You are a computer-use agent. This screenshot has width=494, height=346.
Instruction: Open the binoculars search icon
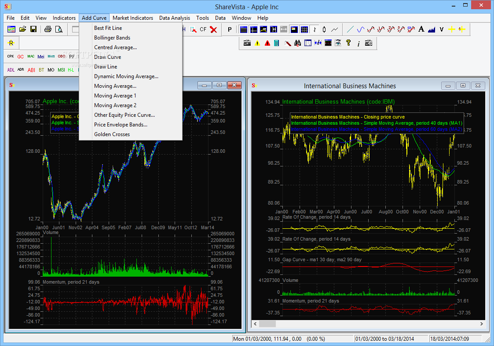point(298,43)
